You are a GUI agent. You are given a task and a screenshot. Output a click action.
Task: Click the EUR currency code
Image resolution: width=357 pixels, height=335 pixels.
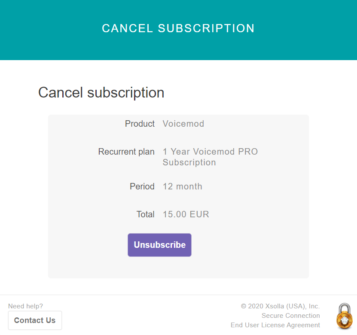click(199, 214)
